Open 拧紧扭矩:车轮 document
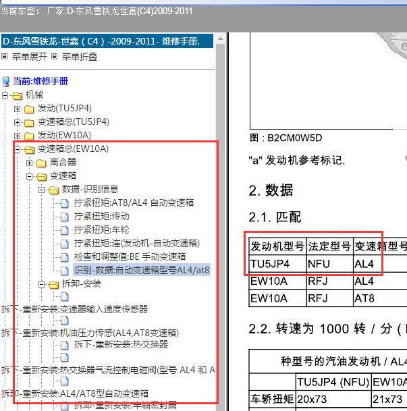 102,229
